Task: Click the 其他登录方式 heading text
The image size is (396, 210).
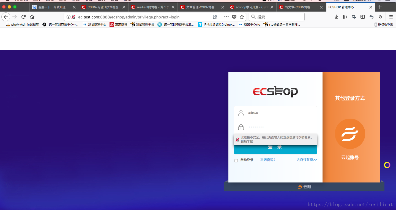Action: [350, 98]
